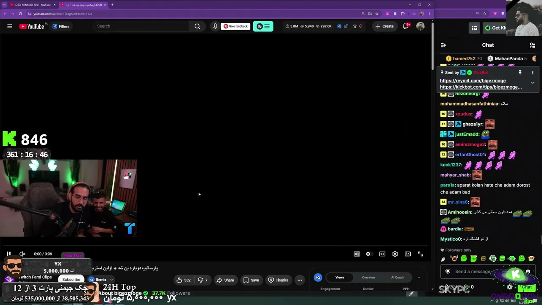Seek on the video progress bar

215,246
